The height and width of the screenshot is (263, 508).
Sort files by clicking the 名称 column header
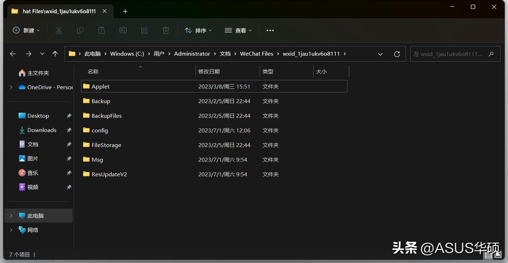point(93,71)
